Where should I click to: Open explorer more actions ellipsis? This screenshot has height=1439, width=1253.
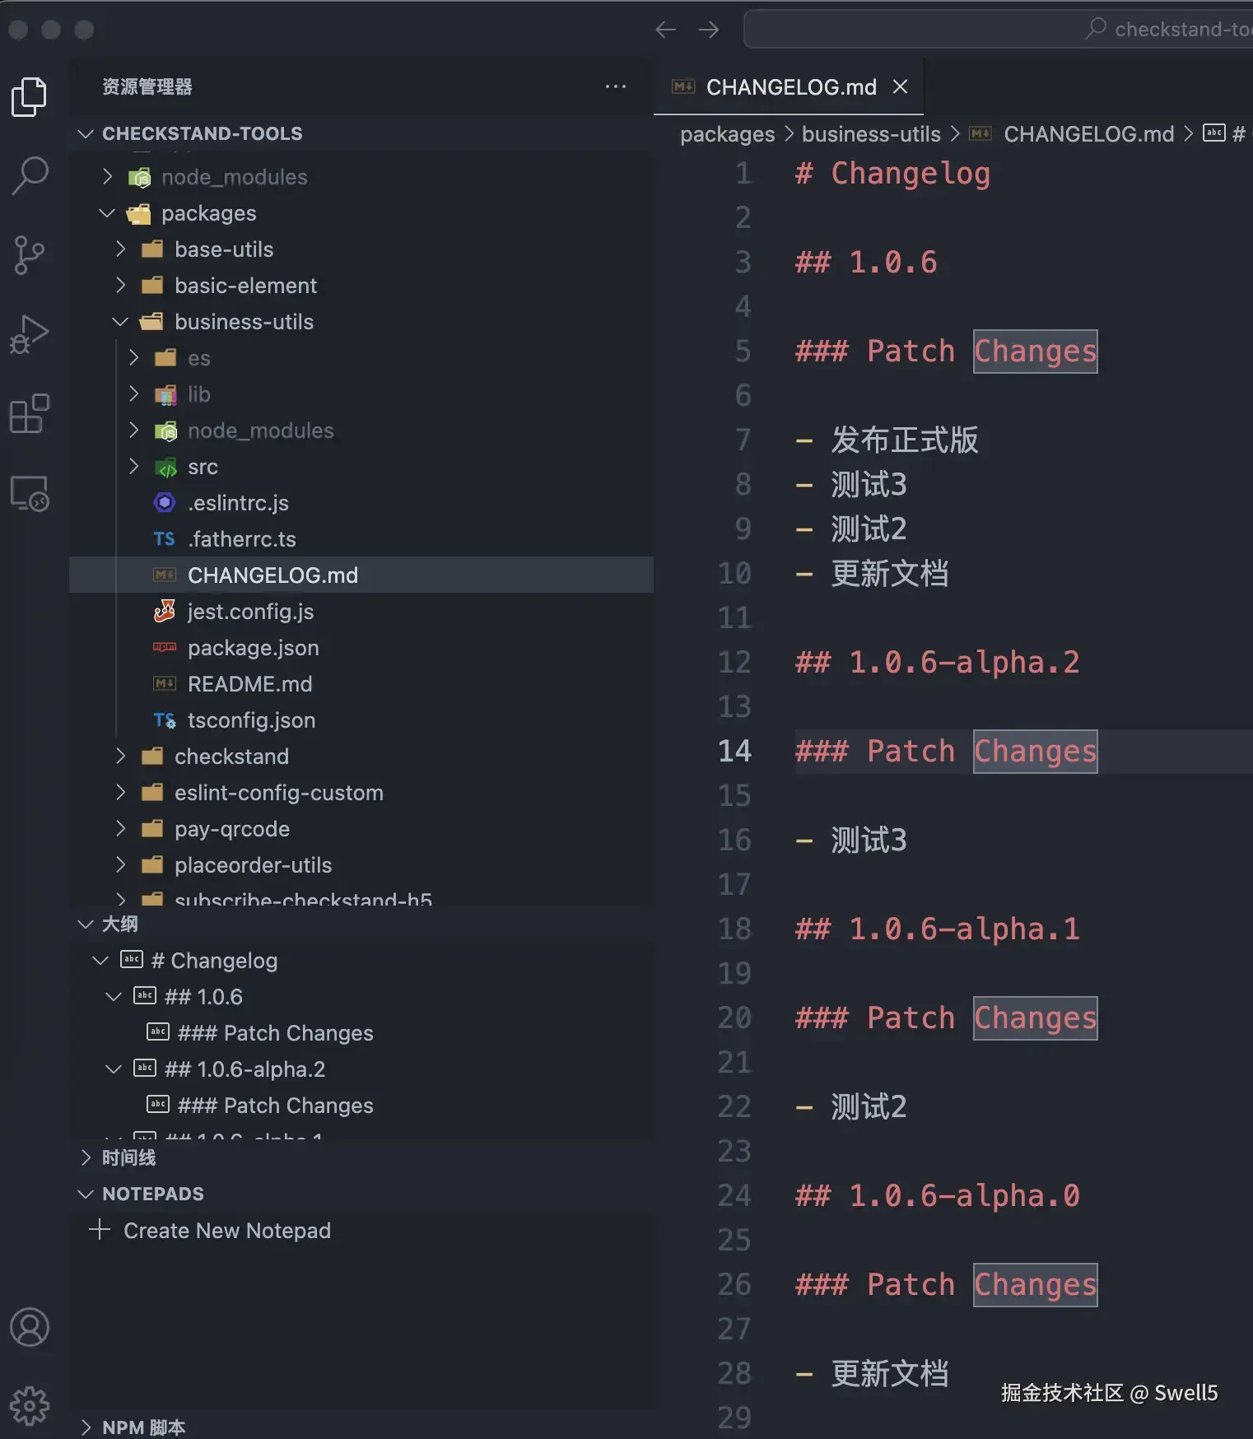tap(616, 86)
